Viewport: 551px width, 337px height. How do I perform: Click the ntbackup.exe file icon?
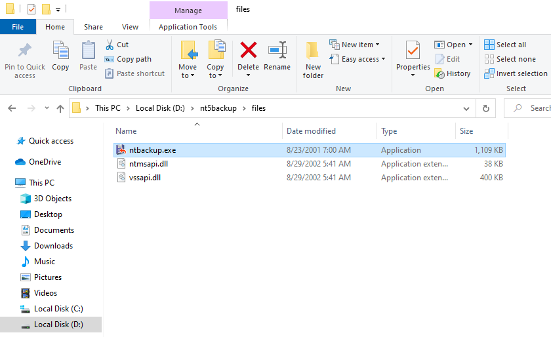coord(121,150)
